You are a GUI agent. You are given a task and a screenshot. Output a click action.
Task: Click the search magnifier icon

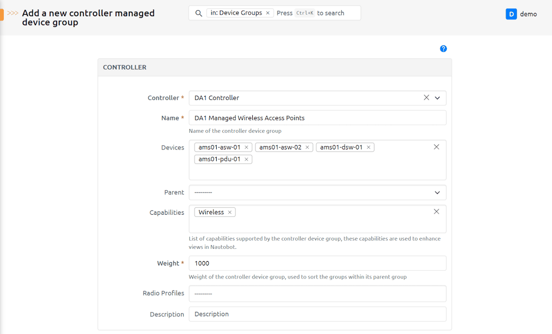pyautogui.click(x=198, y=13)
